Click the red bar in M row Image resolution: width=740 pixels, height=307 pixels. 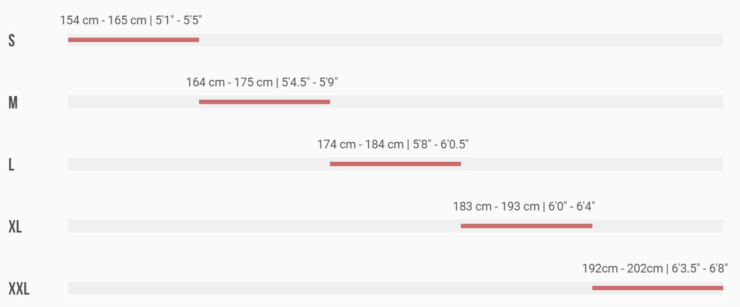point(265,102)
